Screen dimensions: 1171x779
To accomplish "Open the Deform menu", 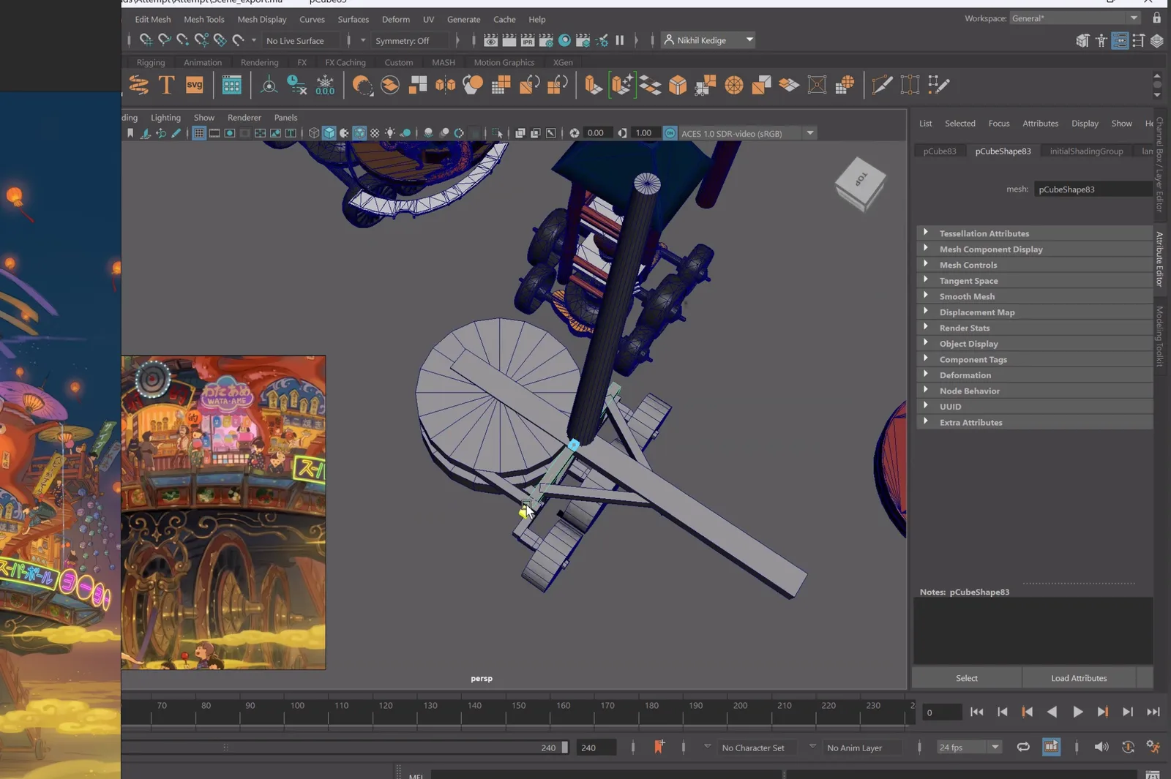I will click(396, 19).
